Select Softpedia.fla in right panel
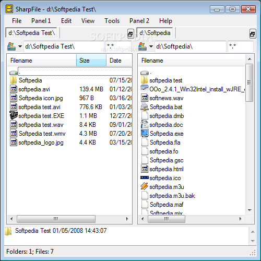Screen dimensions: 261x261 tap(165, 143)
